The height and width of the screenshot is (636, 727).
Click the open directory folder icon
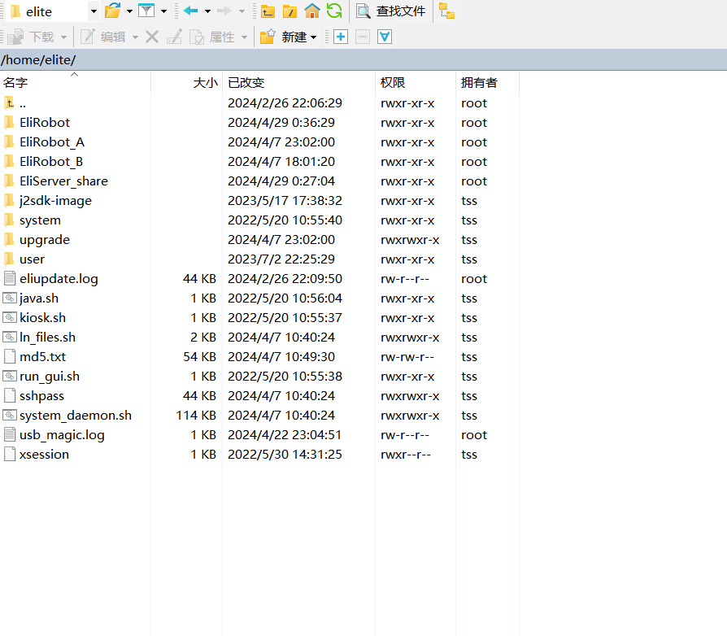pyautogui.click(x=112, y=11)
